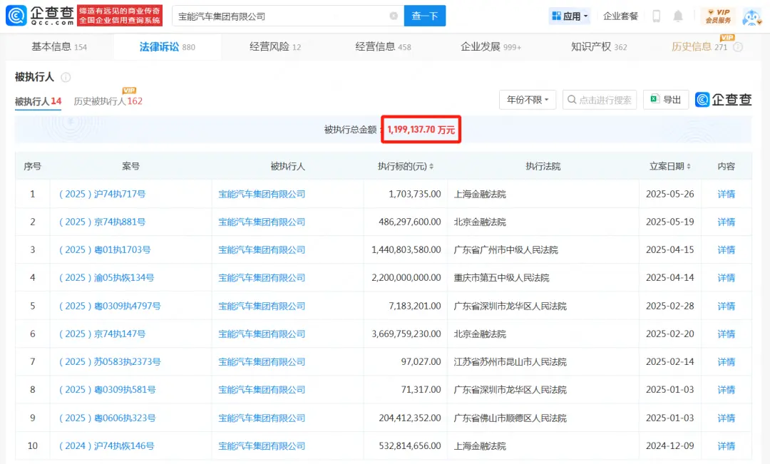The image size is (770, 464).
Task: Open case (2025)粤0606执323号
Action: (107, 418)
